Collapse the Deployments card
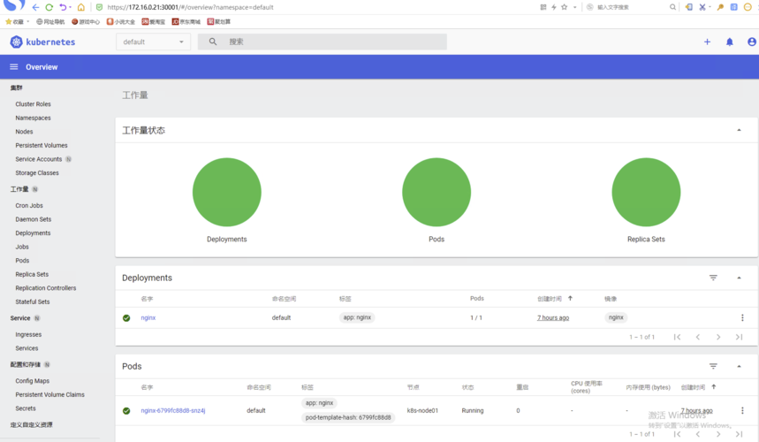The height and width of the screenshot is (442, 759). [739, 278]
